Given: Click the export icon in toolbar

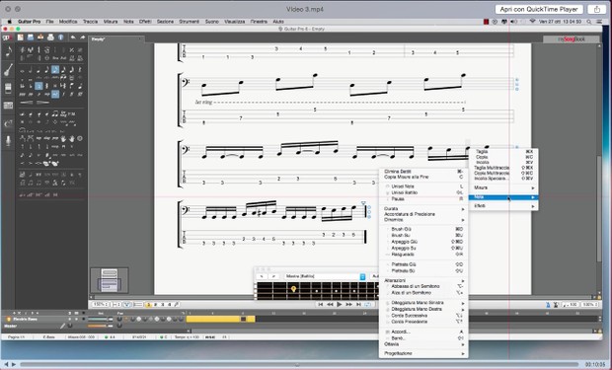Looking at the screenshot, I should (40, 37).
